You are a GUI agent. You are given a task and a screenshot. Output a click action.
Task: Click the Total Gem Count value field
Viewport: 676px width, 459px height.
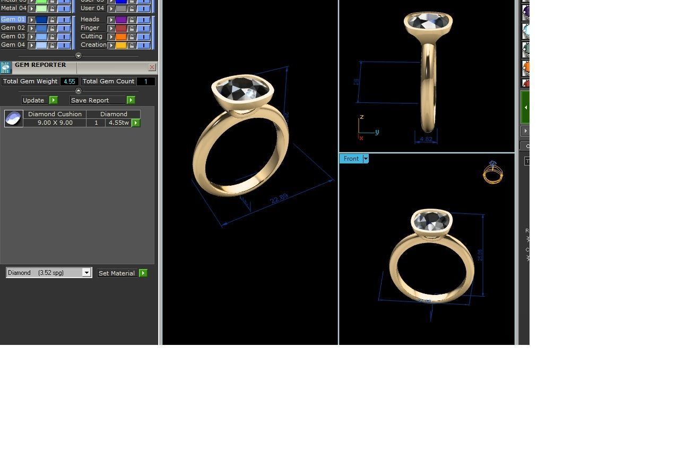145,81
